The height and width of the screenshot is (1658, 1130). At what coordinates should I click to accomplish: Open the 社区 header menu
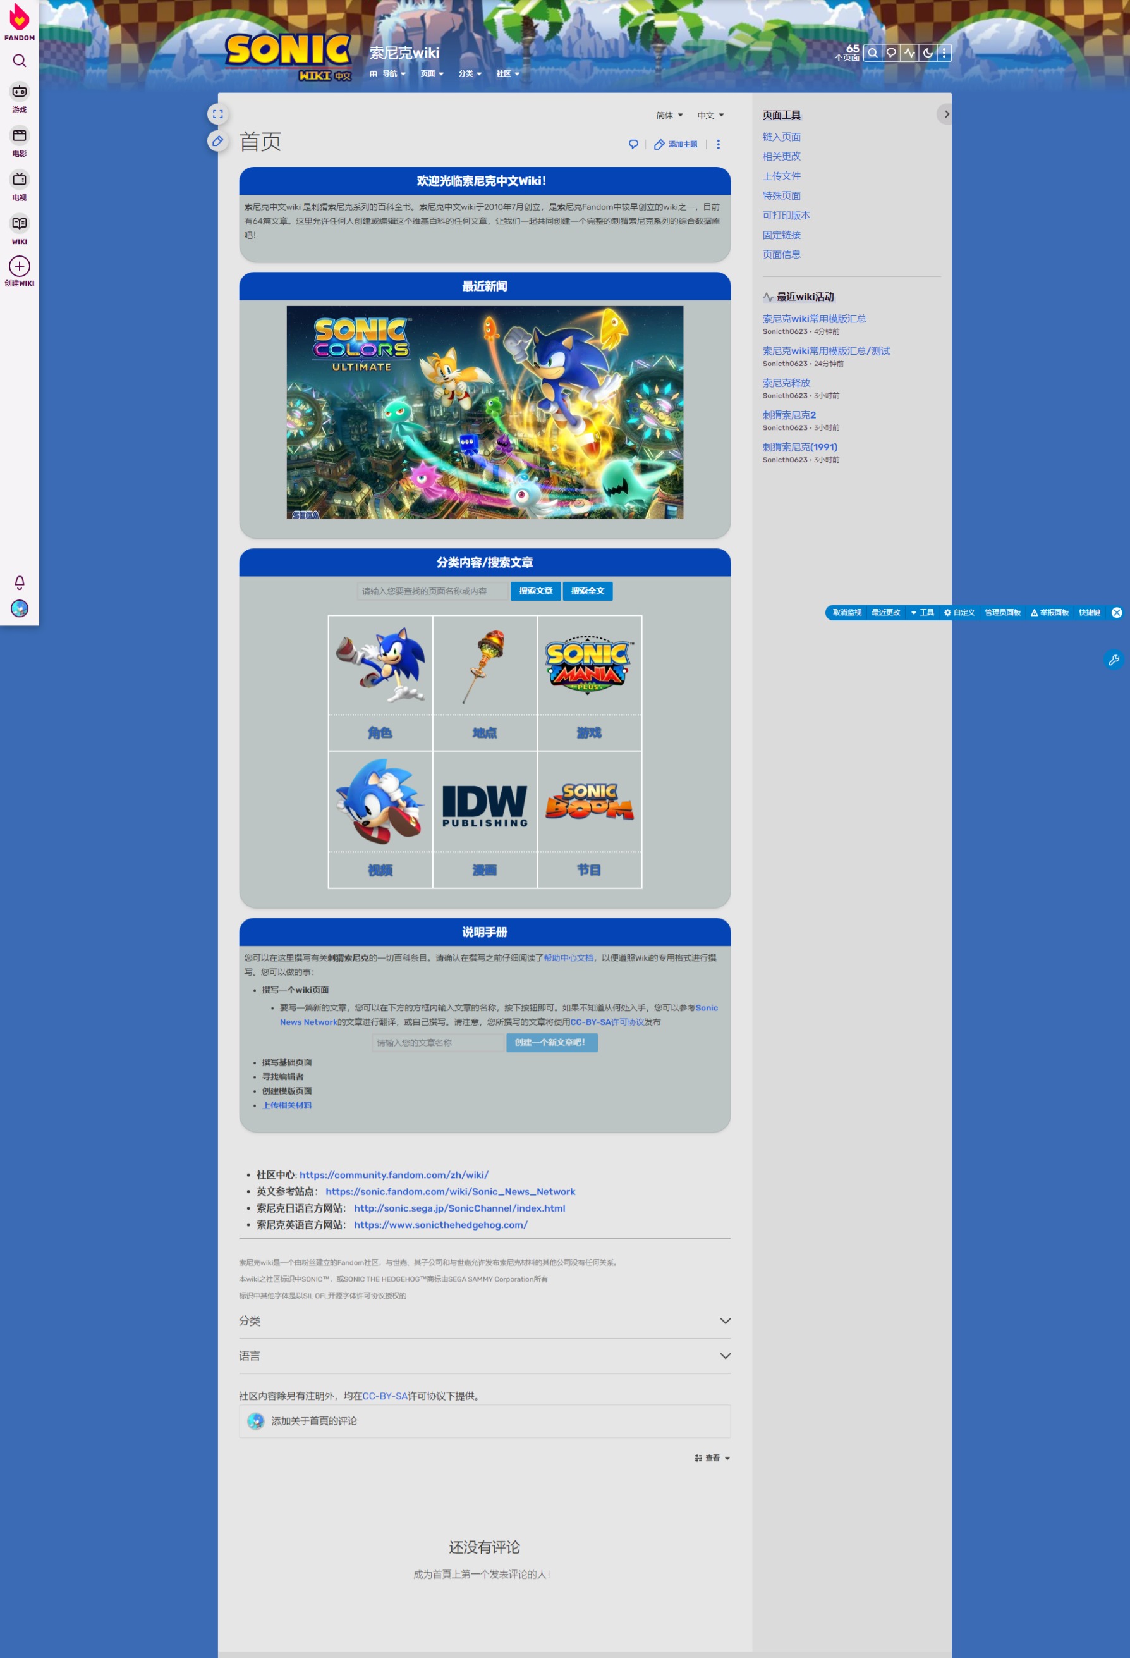point(507,73)
